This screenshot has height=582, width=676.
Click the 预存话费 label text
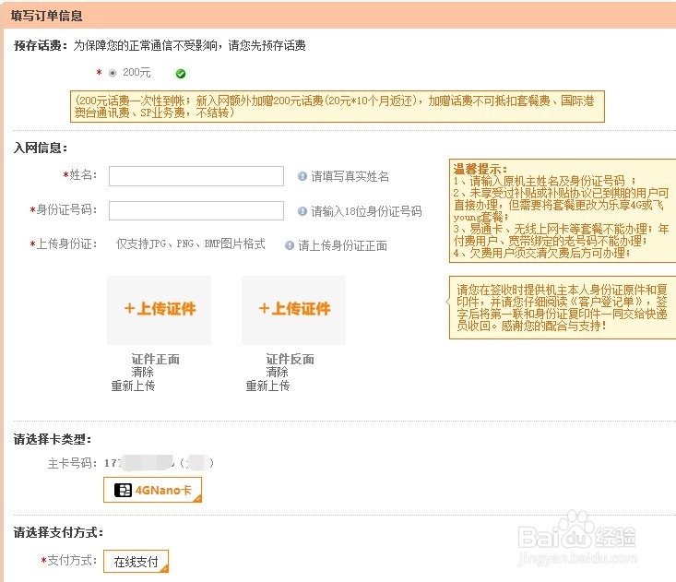coord(41,45)
